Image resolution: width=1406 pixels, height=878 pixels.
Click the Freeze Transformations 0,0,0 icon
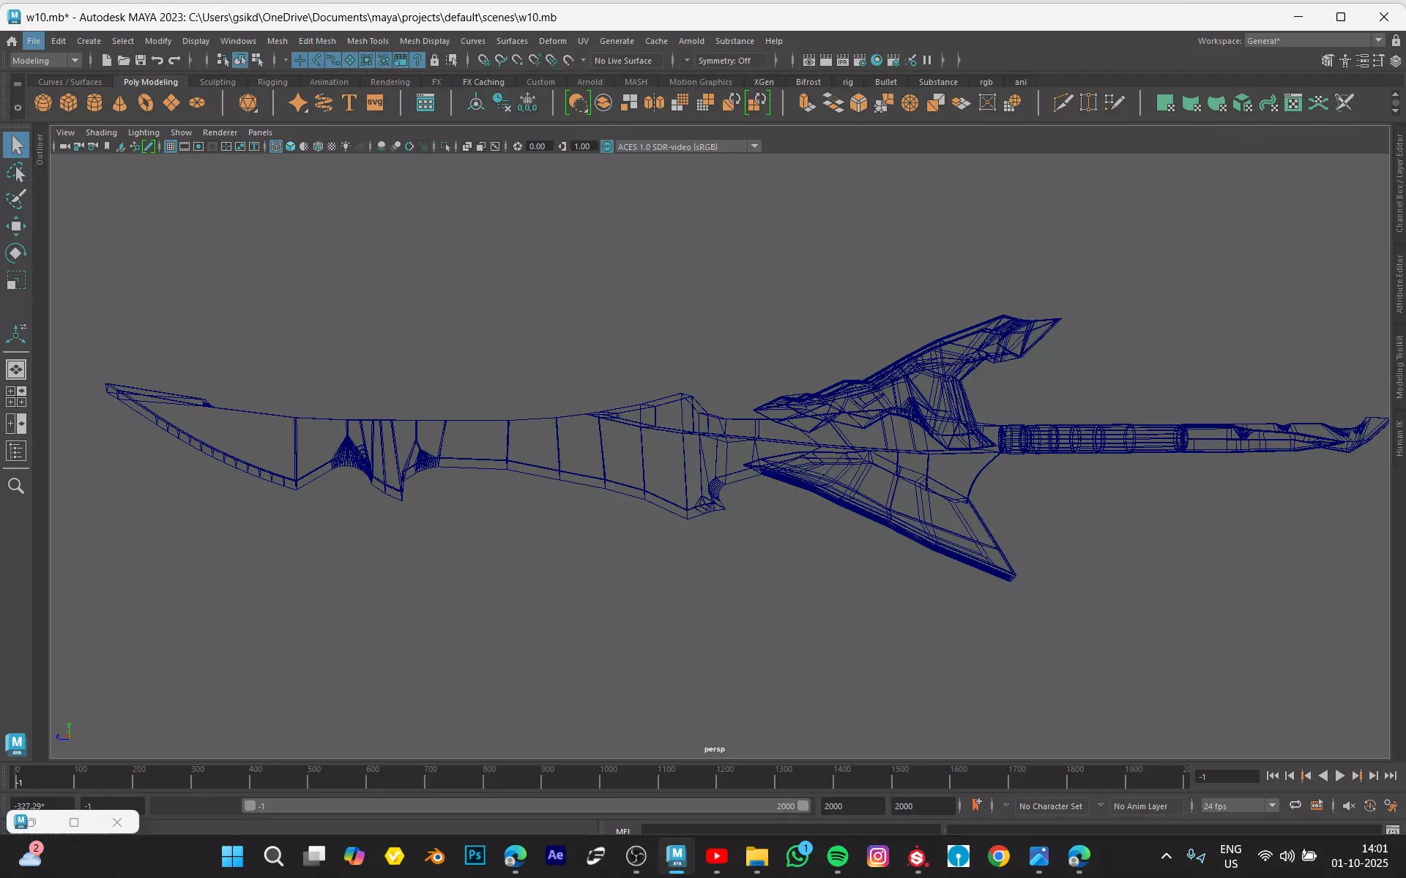527,103
